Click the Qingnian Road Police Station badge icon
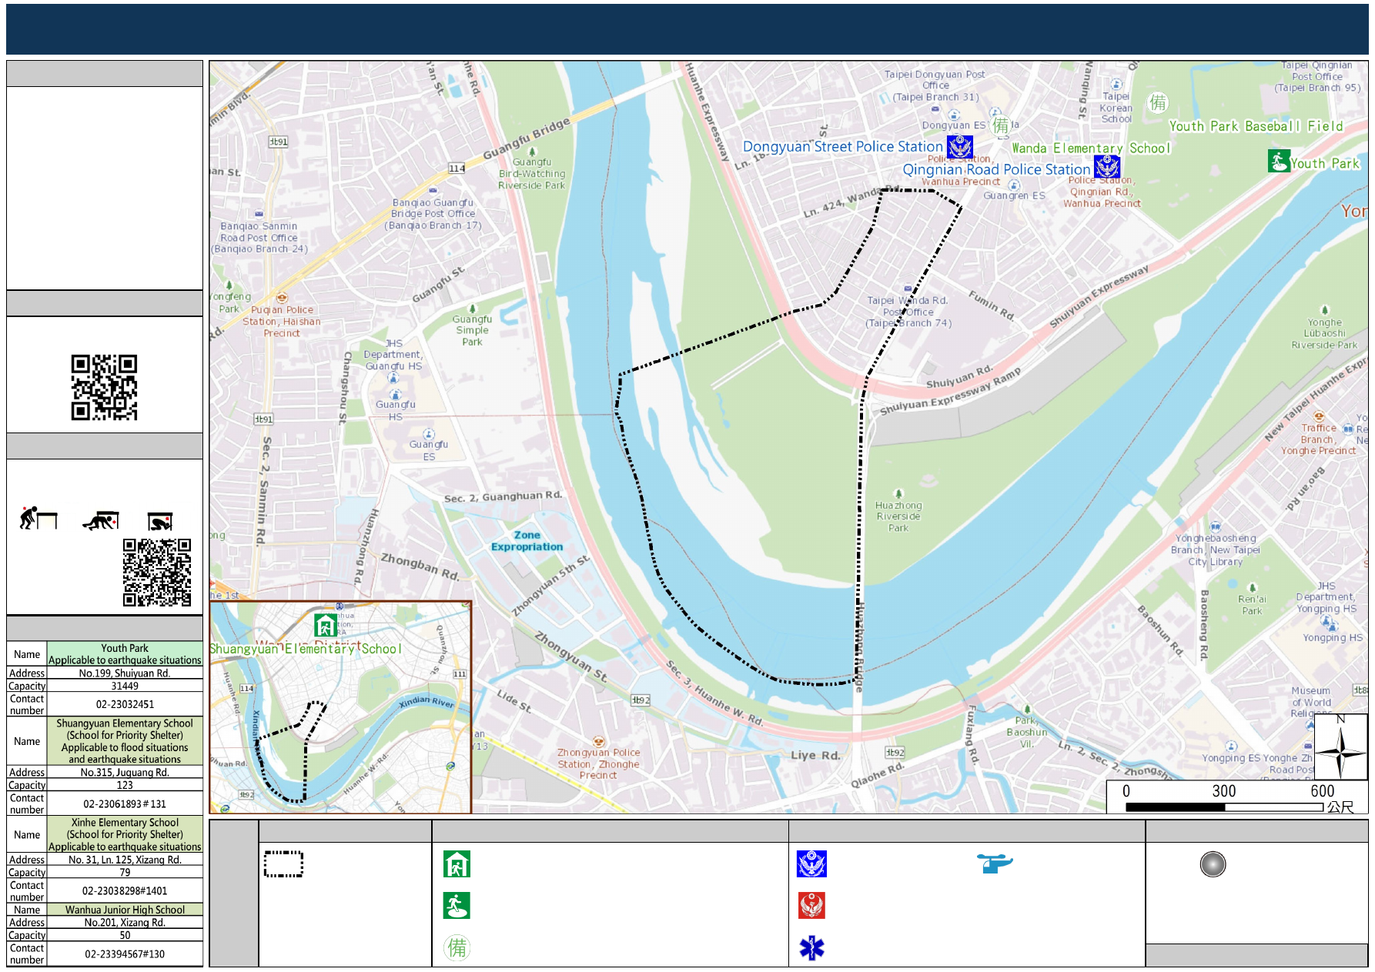This screenshot has height=972, width=1375. pyautogui.click(x=1107, y=166)
